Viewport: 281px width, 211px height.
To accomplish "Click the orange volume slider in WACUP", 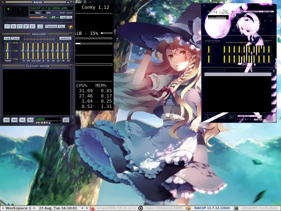I will pyautogui.click(x=38, y=17).
